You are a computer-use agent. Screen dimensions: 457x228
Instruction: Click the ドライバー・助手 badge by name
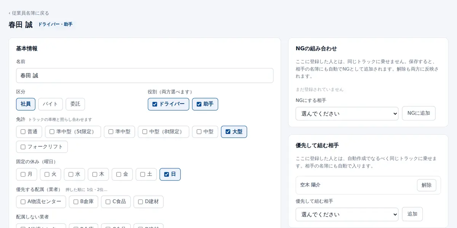click(x=55, y=24)
